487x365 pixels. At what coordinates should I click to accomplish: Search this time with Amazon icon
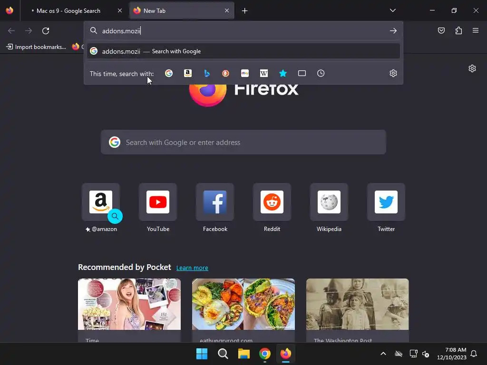tap(187, 73)
